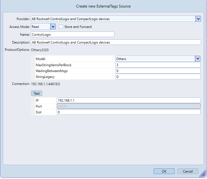Confirm with the OK button
207x179 pixels.
click(164, 171)
